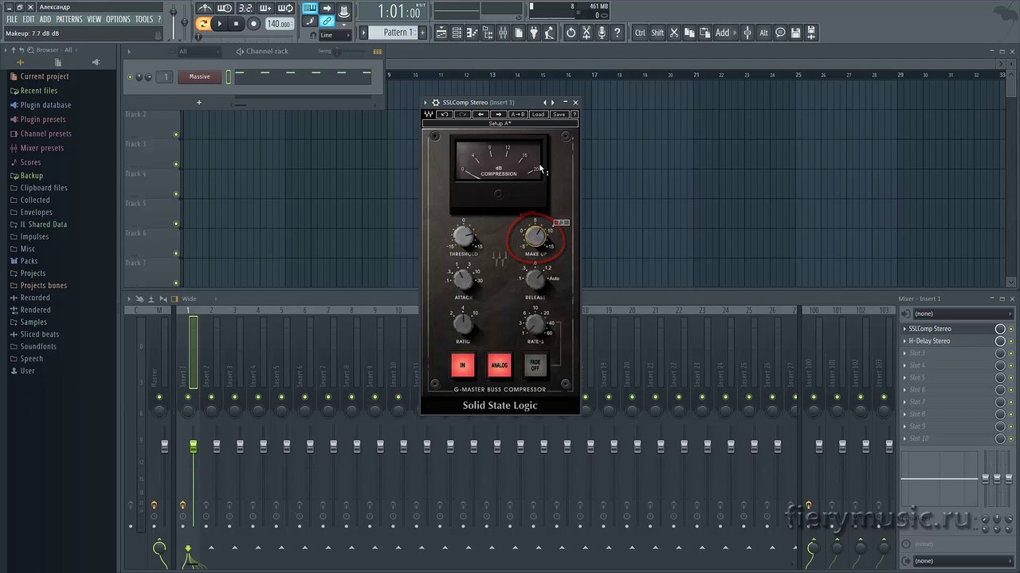Click the Alt toolbar button
The height and width of the screenshot is (573, 1020).
(763, 33)
